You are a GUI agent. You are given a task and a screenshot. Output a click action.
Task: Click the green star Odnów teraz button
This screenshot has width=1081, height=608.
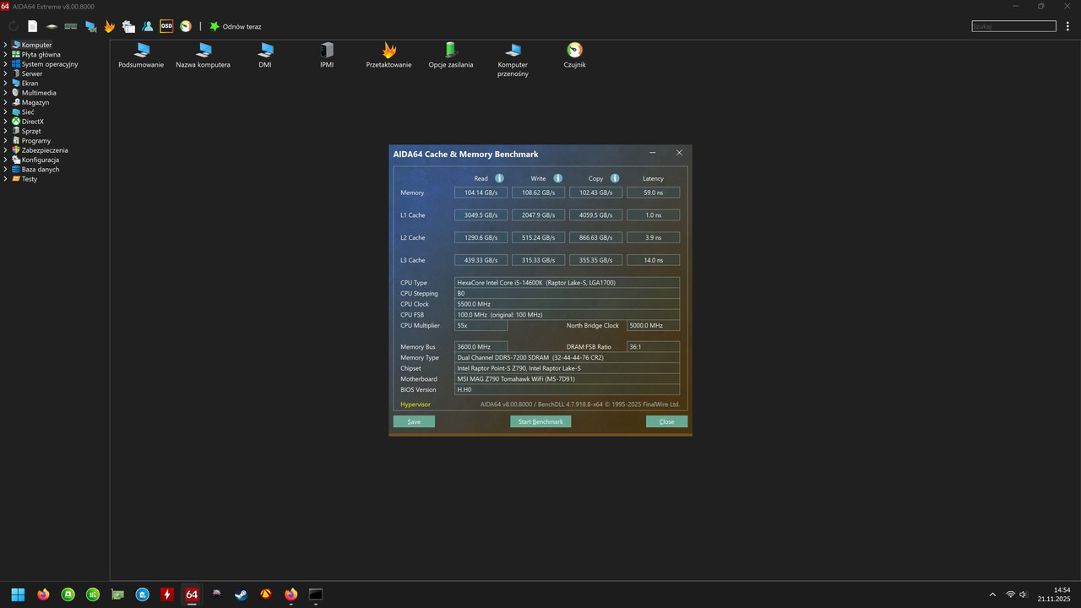coord(236,26)
